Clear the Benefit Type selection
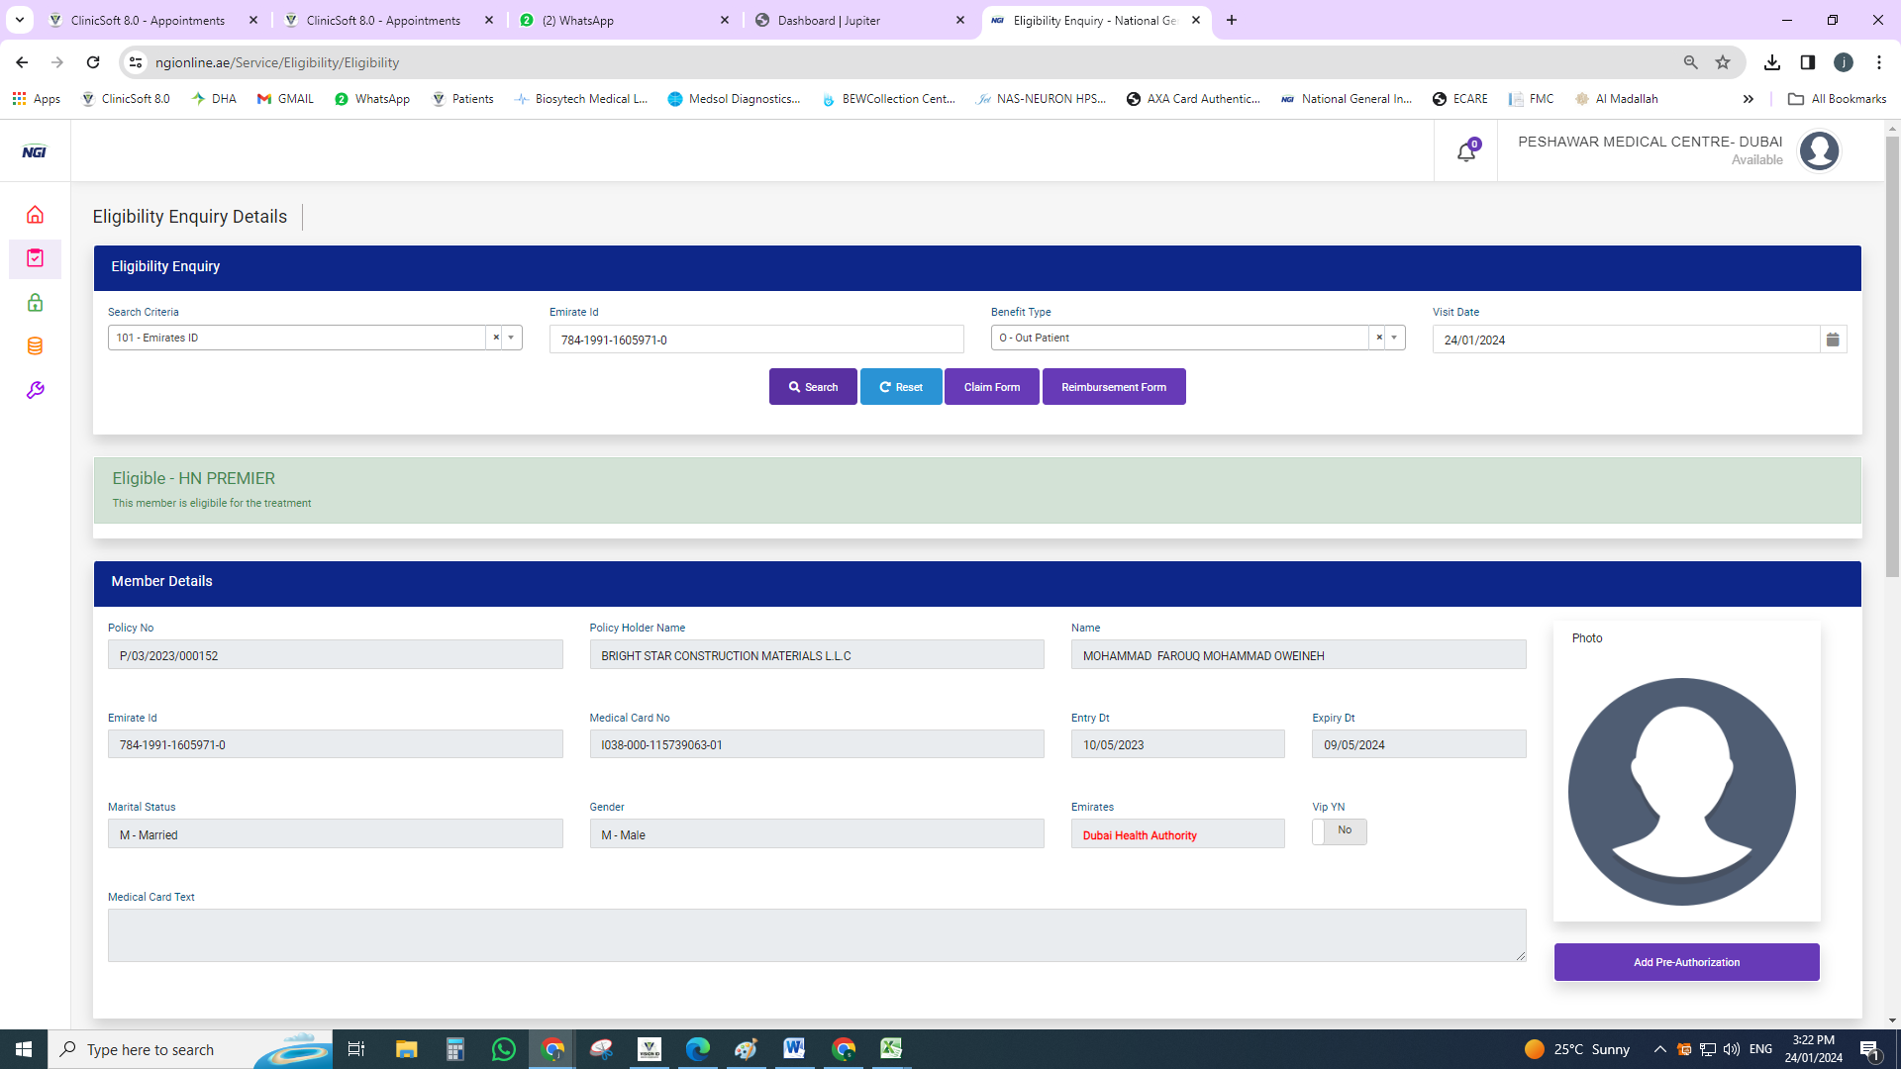This screenshot has height=1069, width=1901. tap(1378, 338)
